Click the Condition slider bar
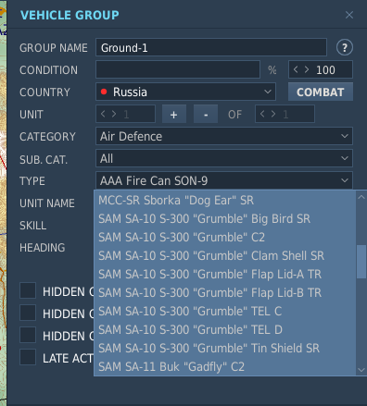This screenshot has height=406, width=367. click(x=178, y=69)
